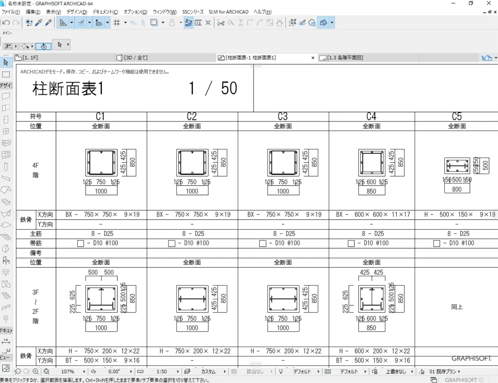Click the C1 column header cell
This screenshot has height=383, width=498.
point(101,116)
